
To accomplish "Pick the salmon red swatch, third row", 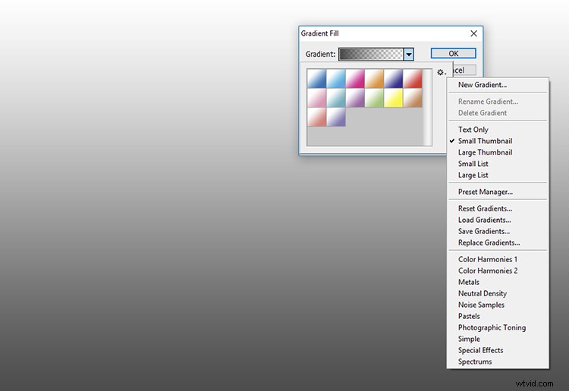I will tap(316, 117).
